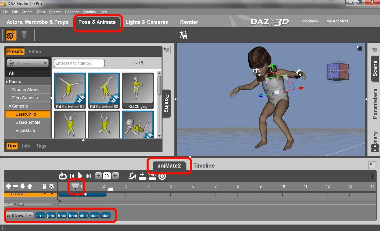Collapse the Poses tree category
This screenshot has width=380, height=231.
[7, 82]
